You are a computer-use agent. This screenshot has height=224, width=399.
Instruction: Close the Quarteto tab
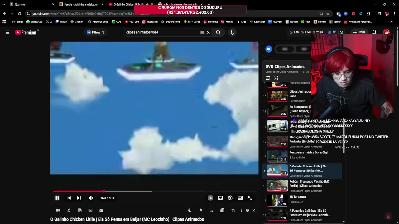(53, 4)
